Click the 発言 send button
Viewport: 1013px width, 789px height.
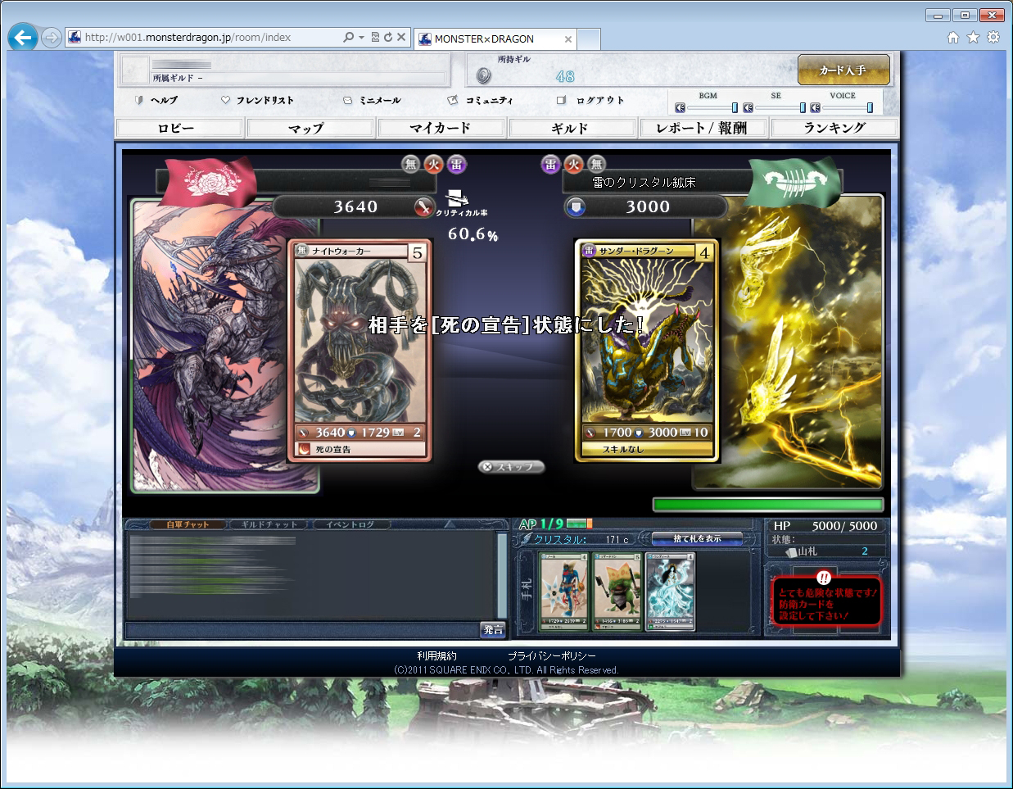point(493,629)
